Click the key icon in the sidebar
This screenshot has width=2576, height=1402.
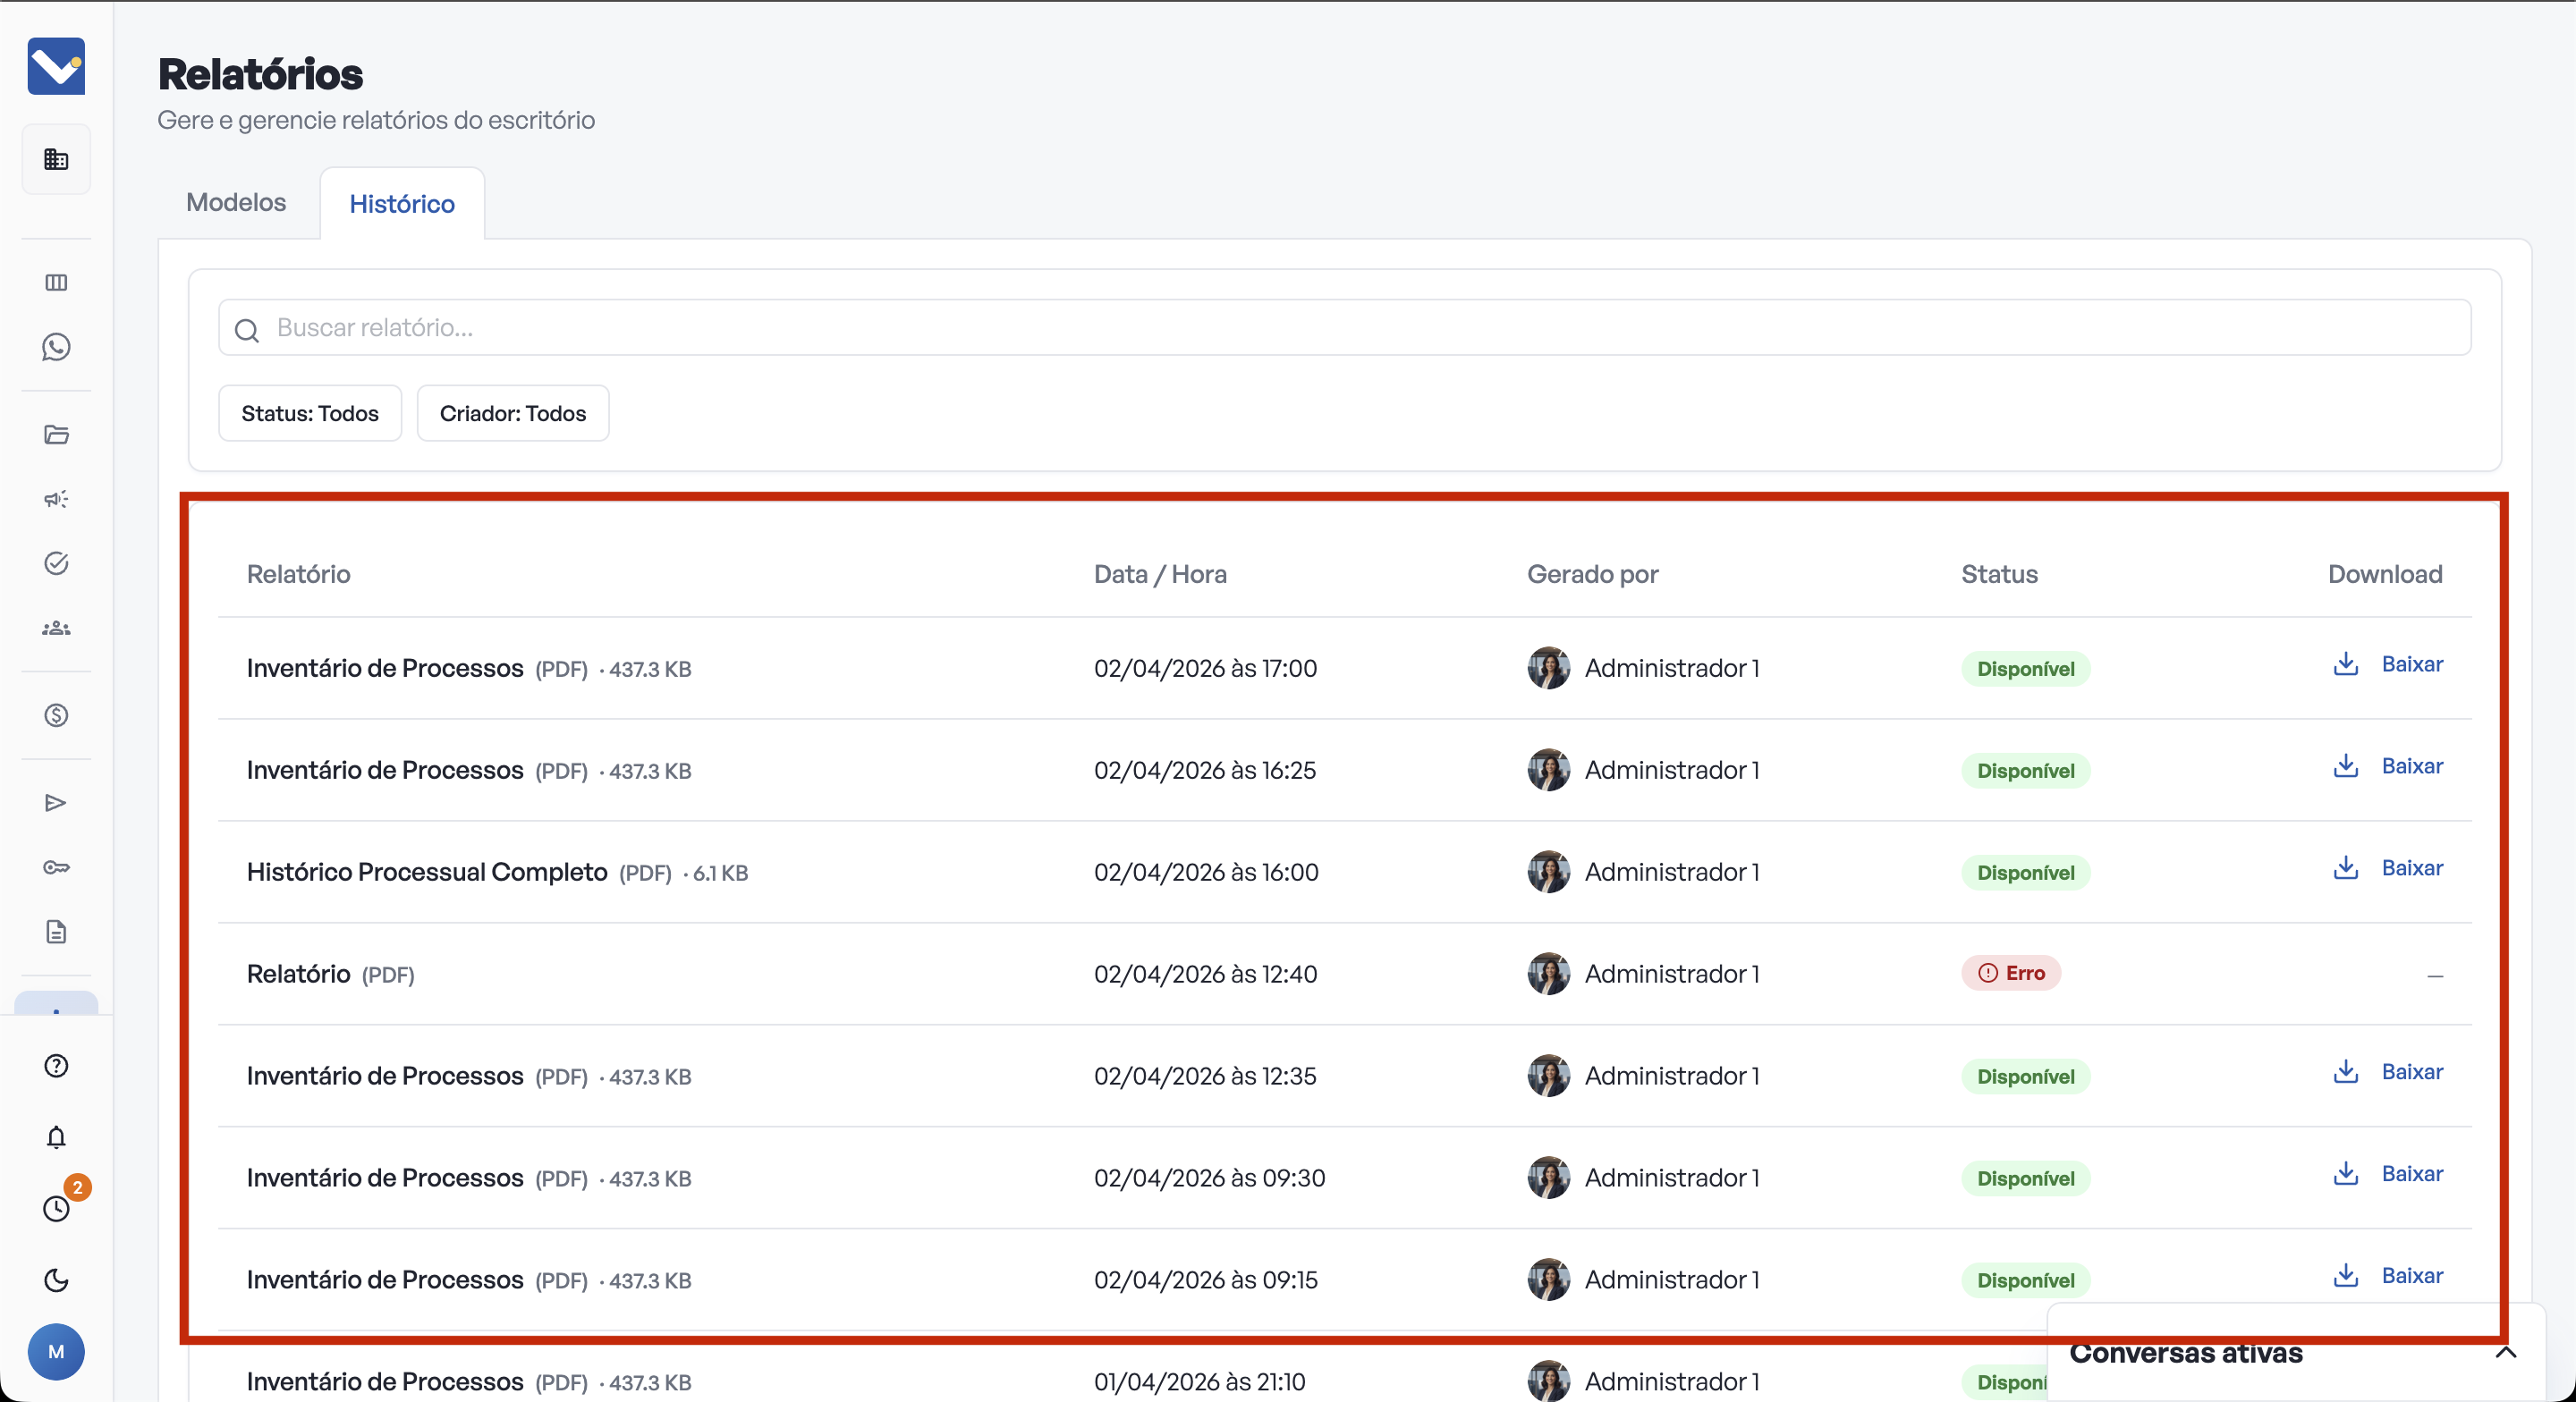point(56,867)
